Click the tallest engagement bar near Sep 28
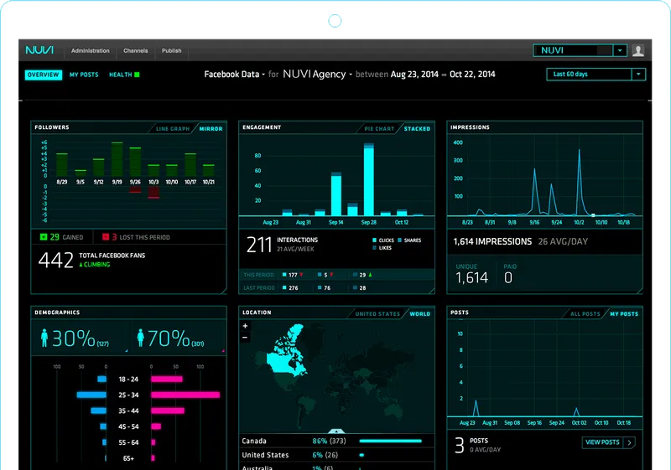 tap(369, 179)
